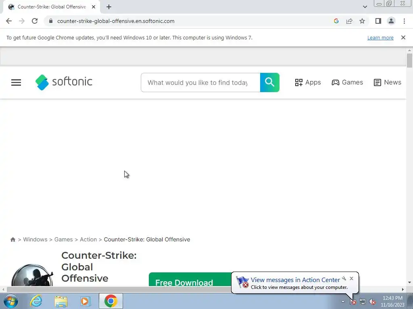
Task: Open the Games section
Action: pyautogui.click(x=347, y=82)
